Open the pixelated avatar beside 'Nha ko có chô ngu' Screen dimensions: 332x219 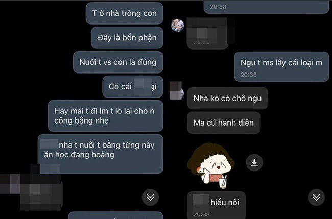tap(176, 90)
